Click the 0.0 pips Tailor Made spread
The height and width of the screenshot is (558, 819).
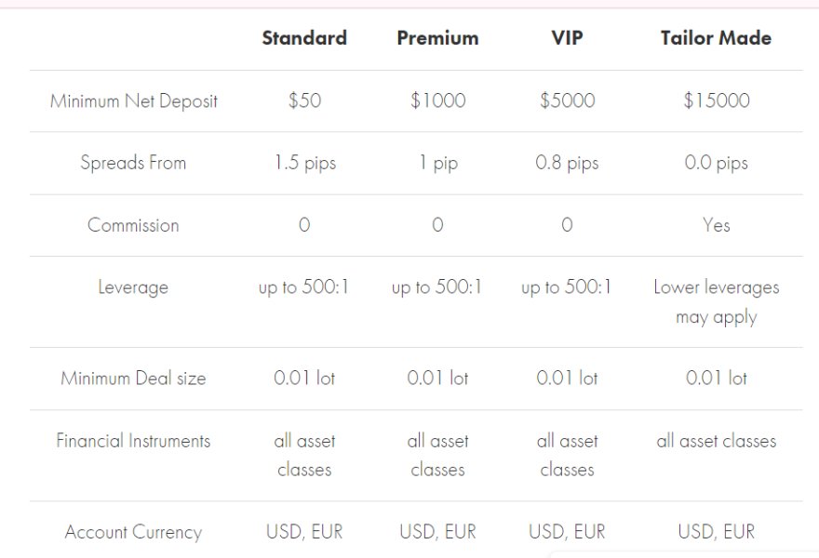coord(716,163)
